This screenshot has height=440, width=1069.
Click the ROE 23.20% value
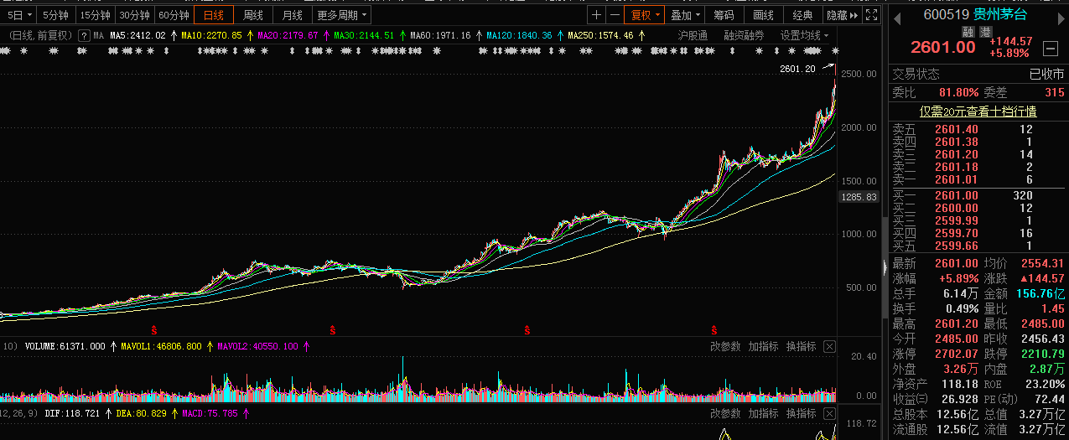click(x=1043, y=384)
